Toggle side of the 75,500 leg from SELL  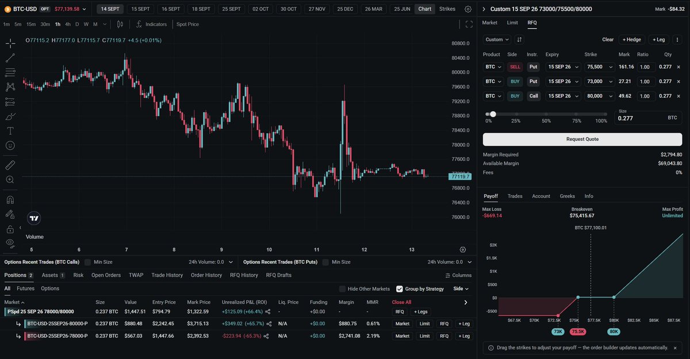point(515,67)
